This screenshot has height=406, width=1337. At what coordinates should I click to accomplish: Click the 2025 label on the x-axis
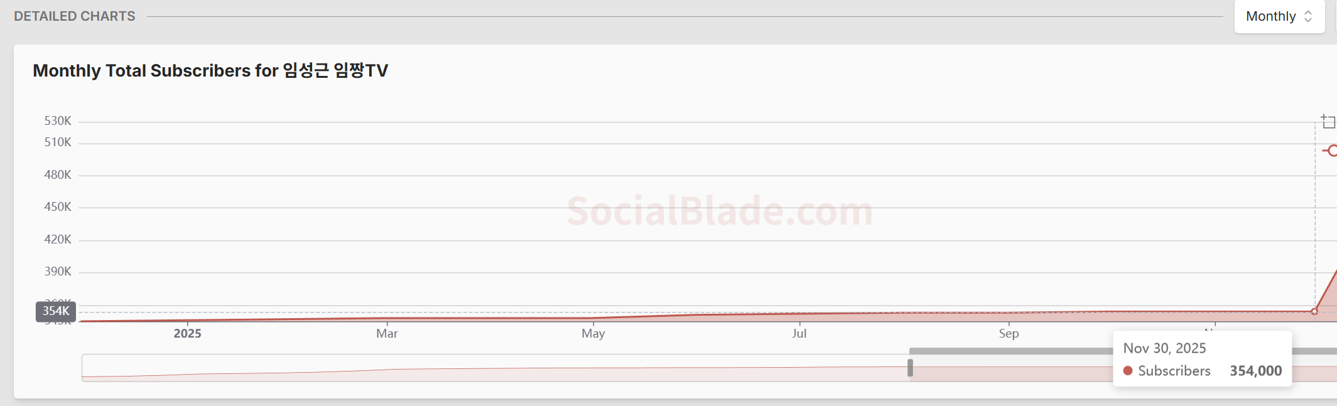(187, 333)
